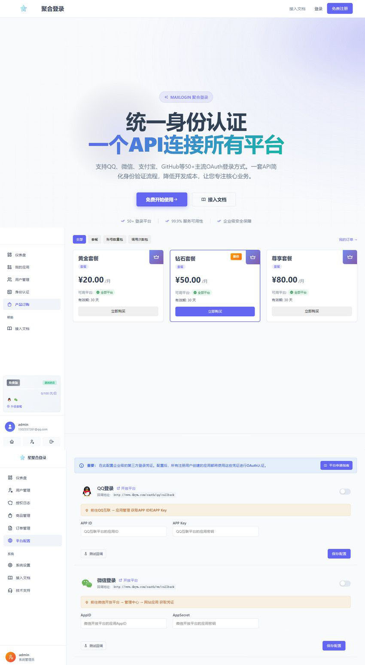Open 授权日志 from the admin sidebar
Viewport: 365px width, 665px height.
point(23,503)
